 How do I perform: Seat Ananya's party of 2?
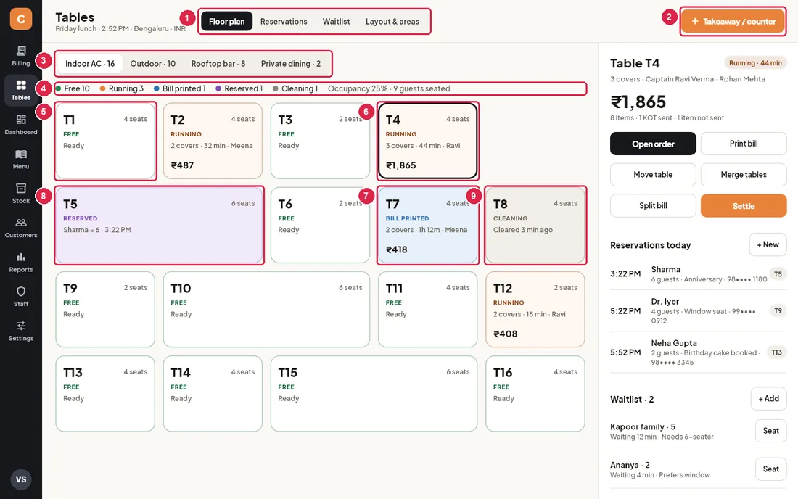[x=770, y=469]
